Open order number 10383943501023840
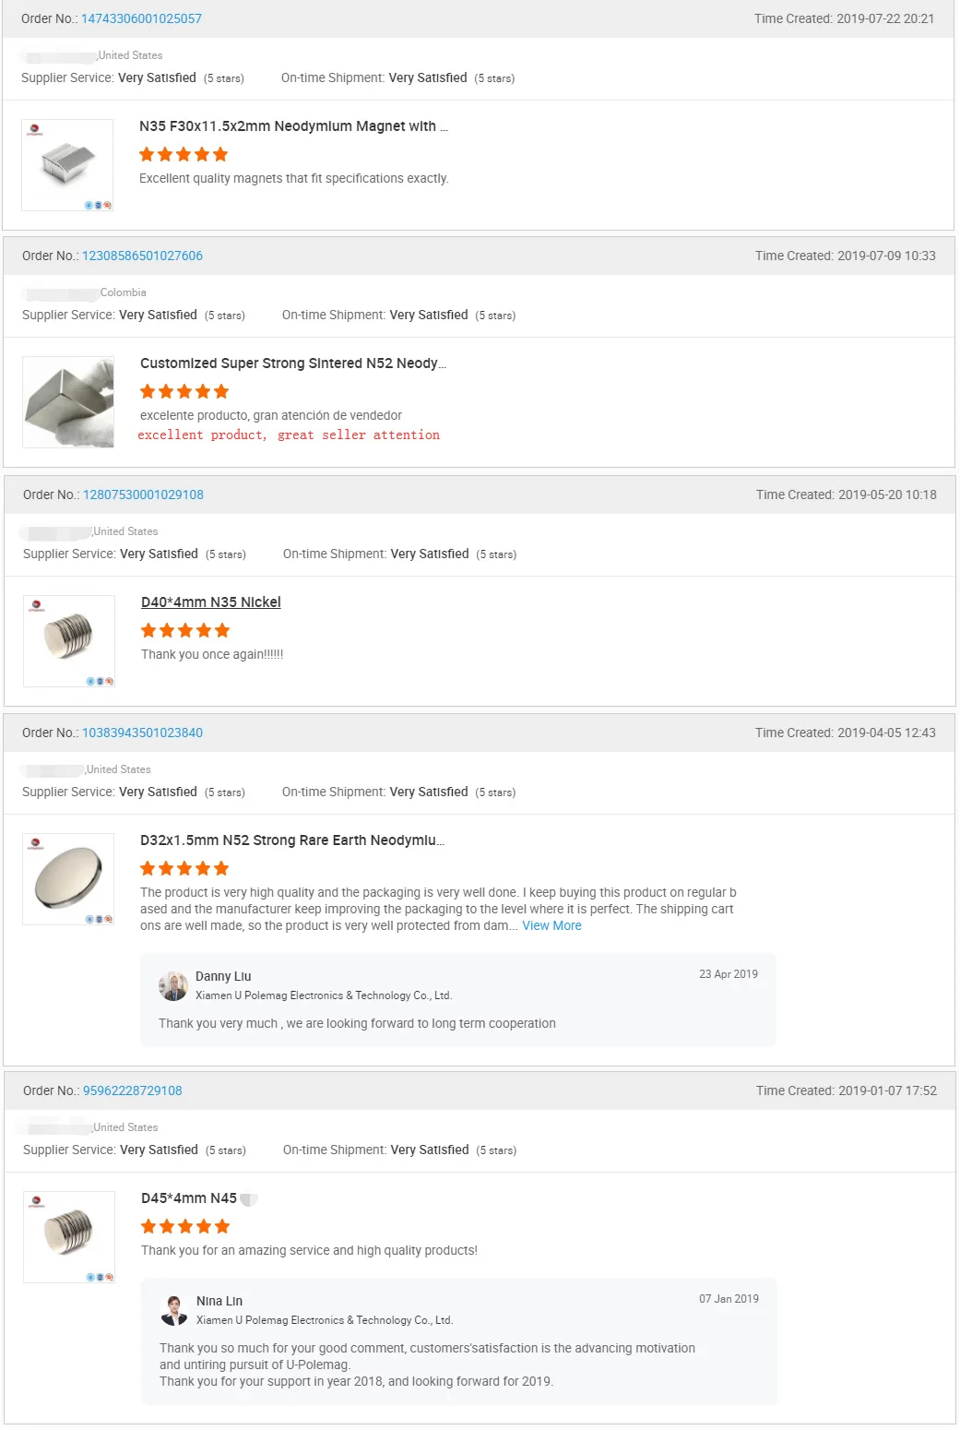This screenshot has width=960, height=1430. (x=142, y=733)
